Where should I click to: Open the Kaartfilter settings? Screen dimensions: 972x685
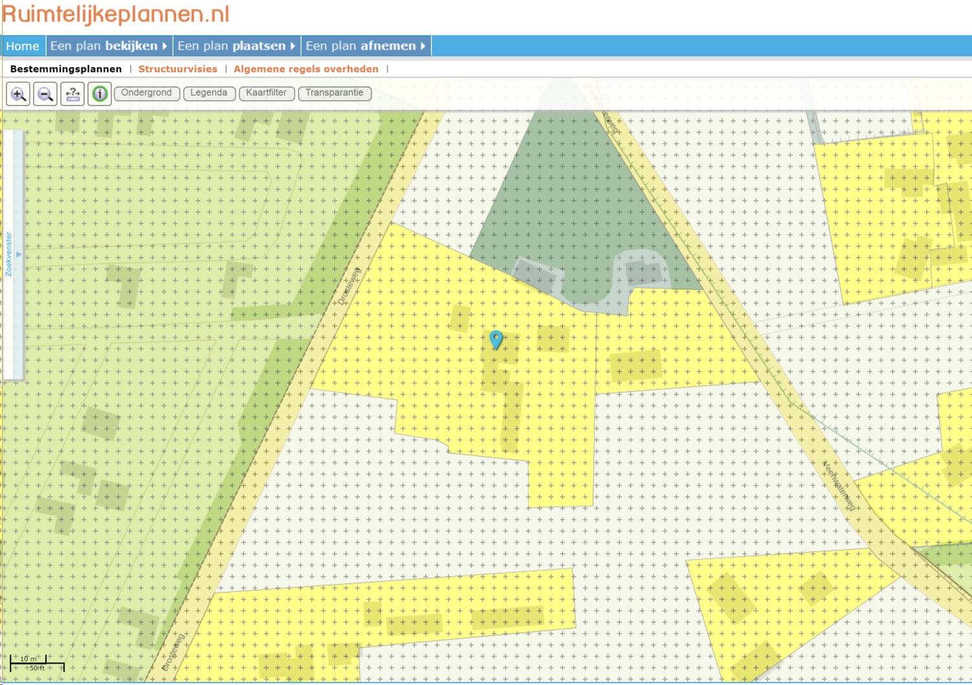tap(267, 93)
